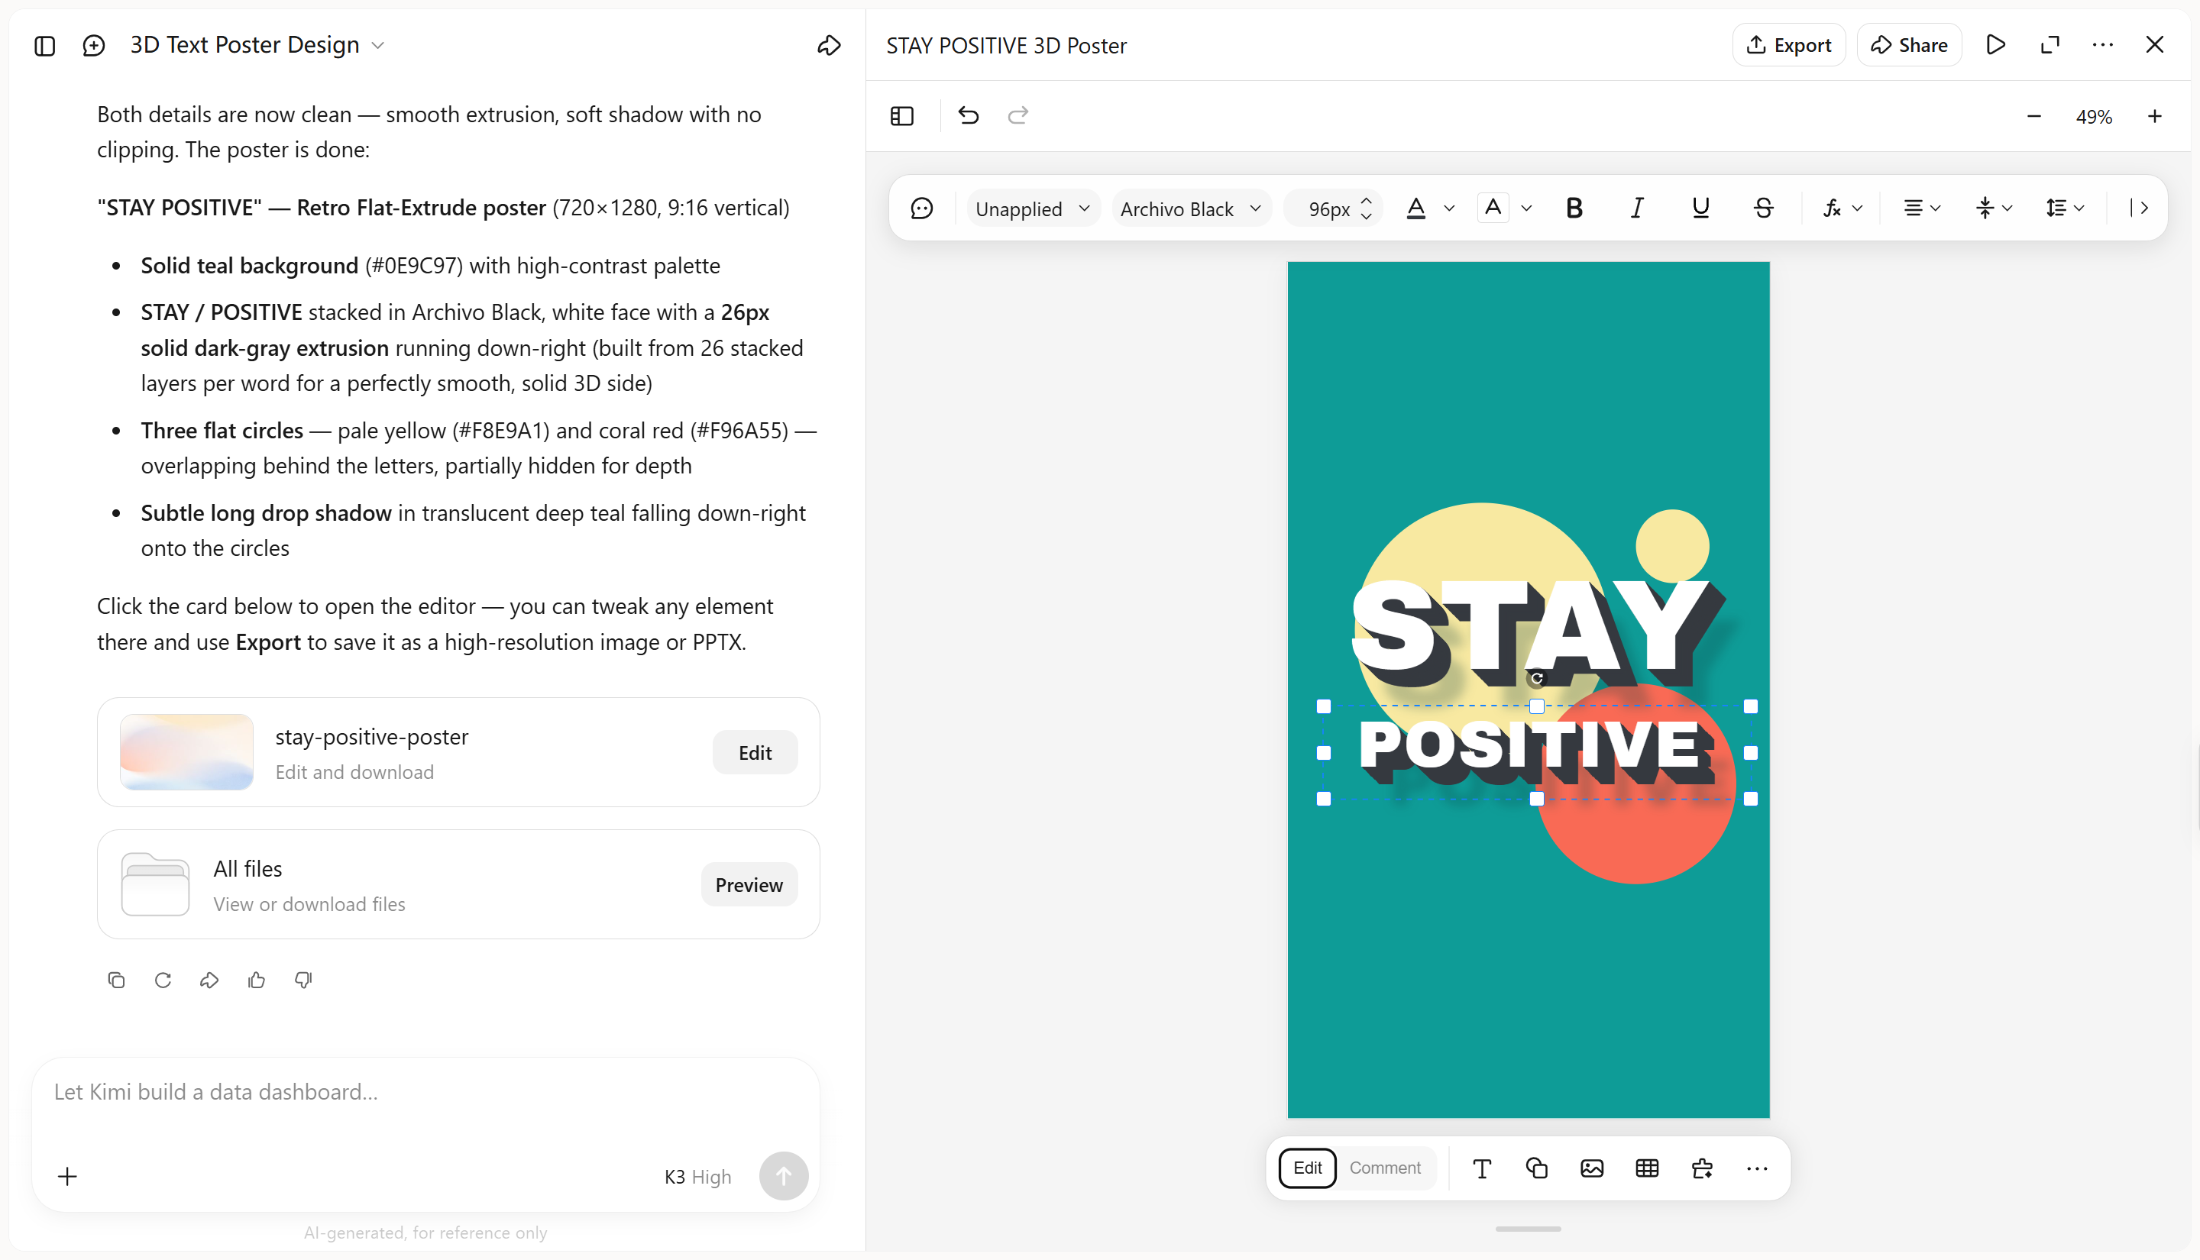
Task: Toggle editor slide panel icon
Action: coord(902,116)
